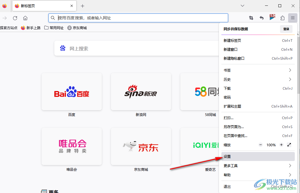Open the 狐官方站点 bookmark

[x=9, y=28]
